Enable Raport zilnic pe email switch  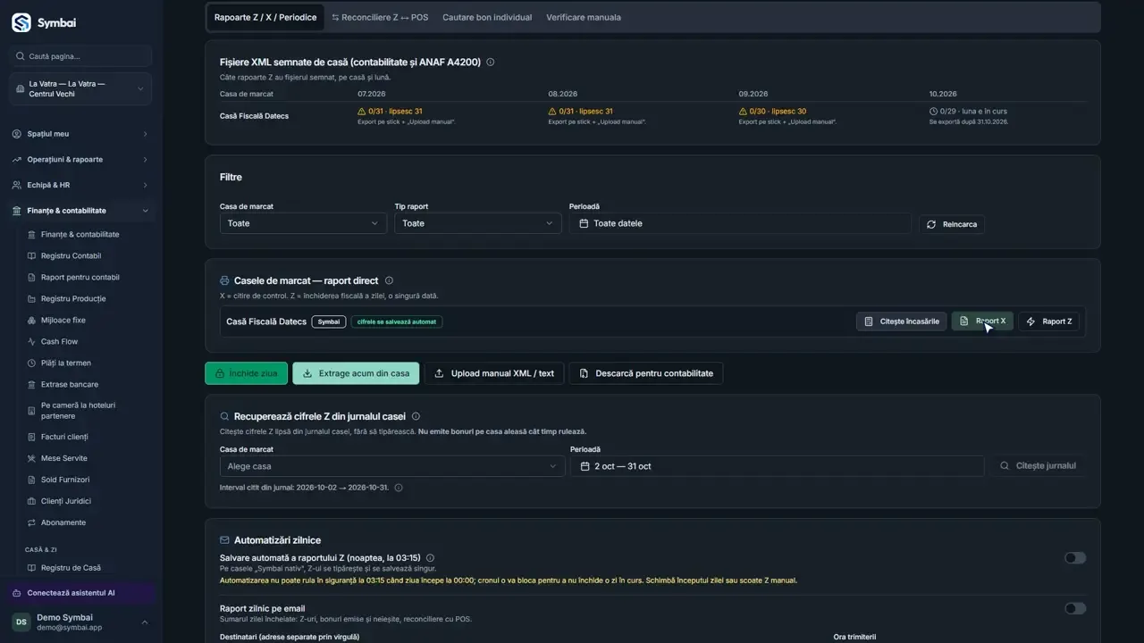point(1075,609)
